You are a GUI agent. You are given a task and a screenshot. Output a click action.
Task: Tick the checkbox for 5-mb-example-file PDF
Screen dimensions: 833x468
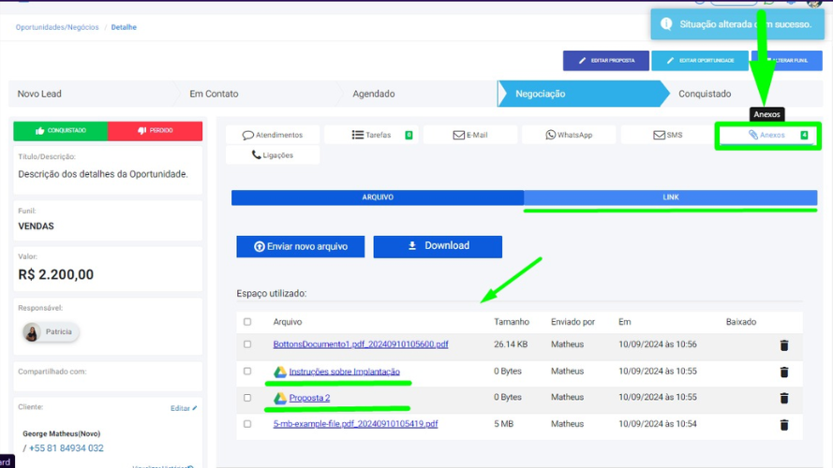coord(247,424)
